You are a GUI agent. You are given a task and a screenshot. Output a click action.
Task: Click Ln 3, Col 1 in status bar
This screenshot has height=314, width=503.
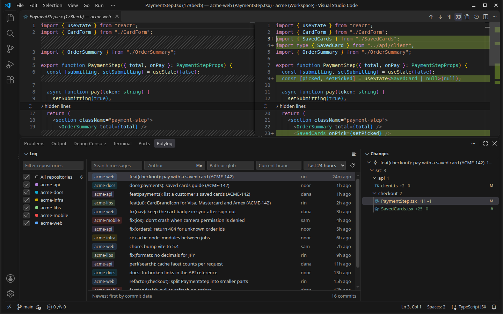(411, 307)
